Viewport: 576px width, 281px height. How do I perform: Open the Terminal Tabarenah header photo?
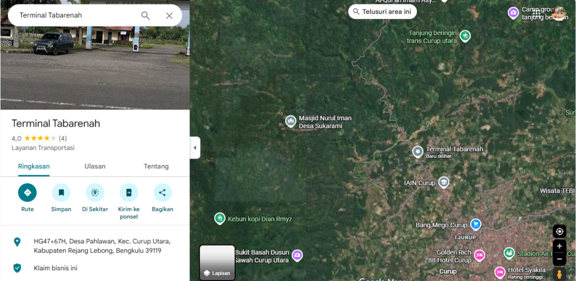(x=94, y=55)
